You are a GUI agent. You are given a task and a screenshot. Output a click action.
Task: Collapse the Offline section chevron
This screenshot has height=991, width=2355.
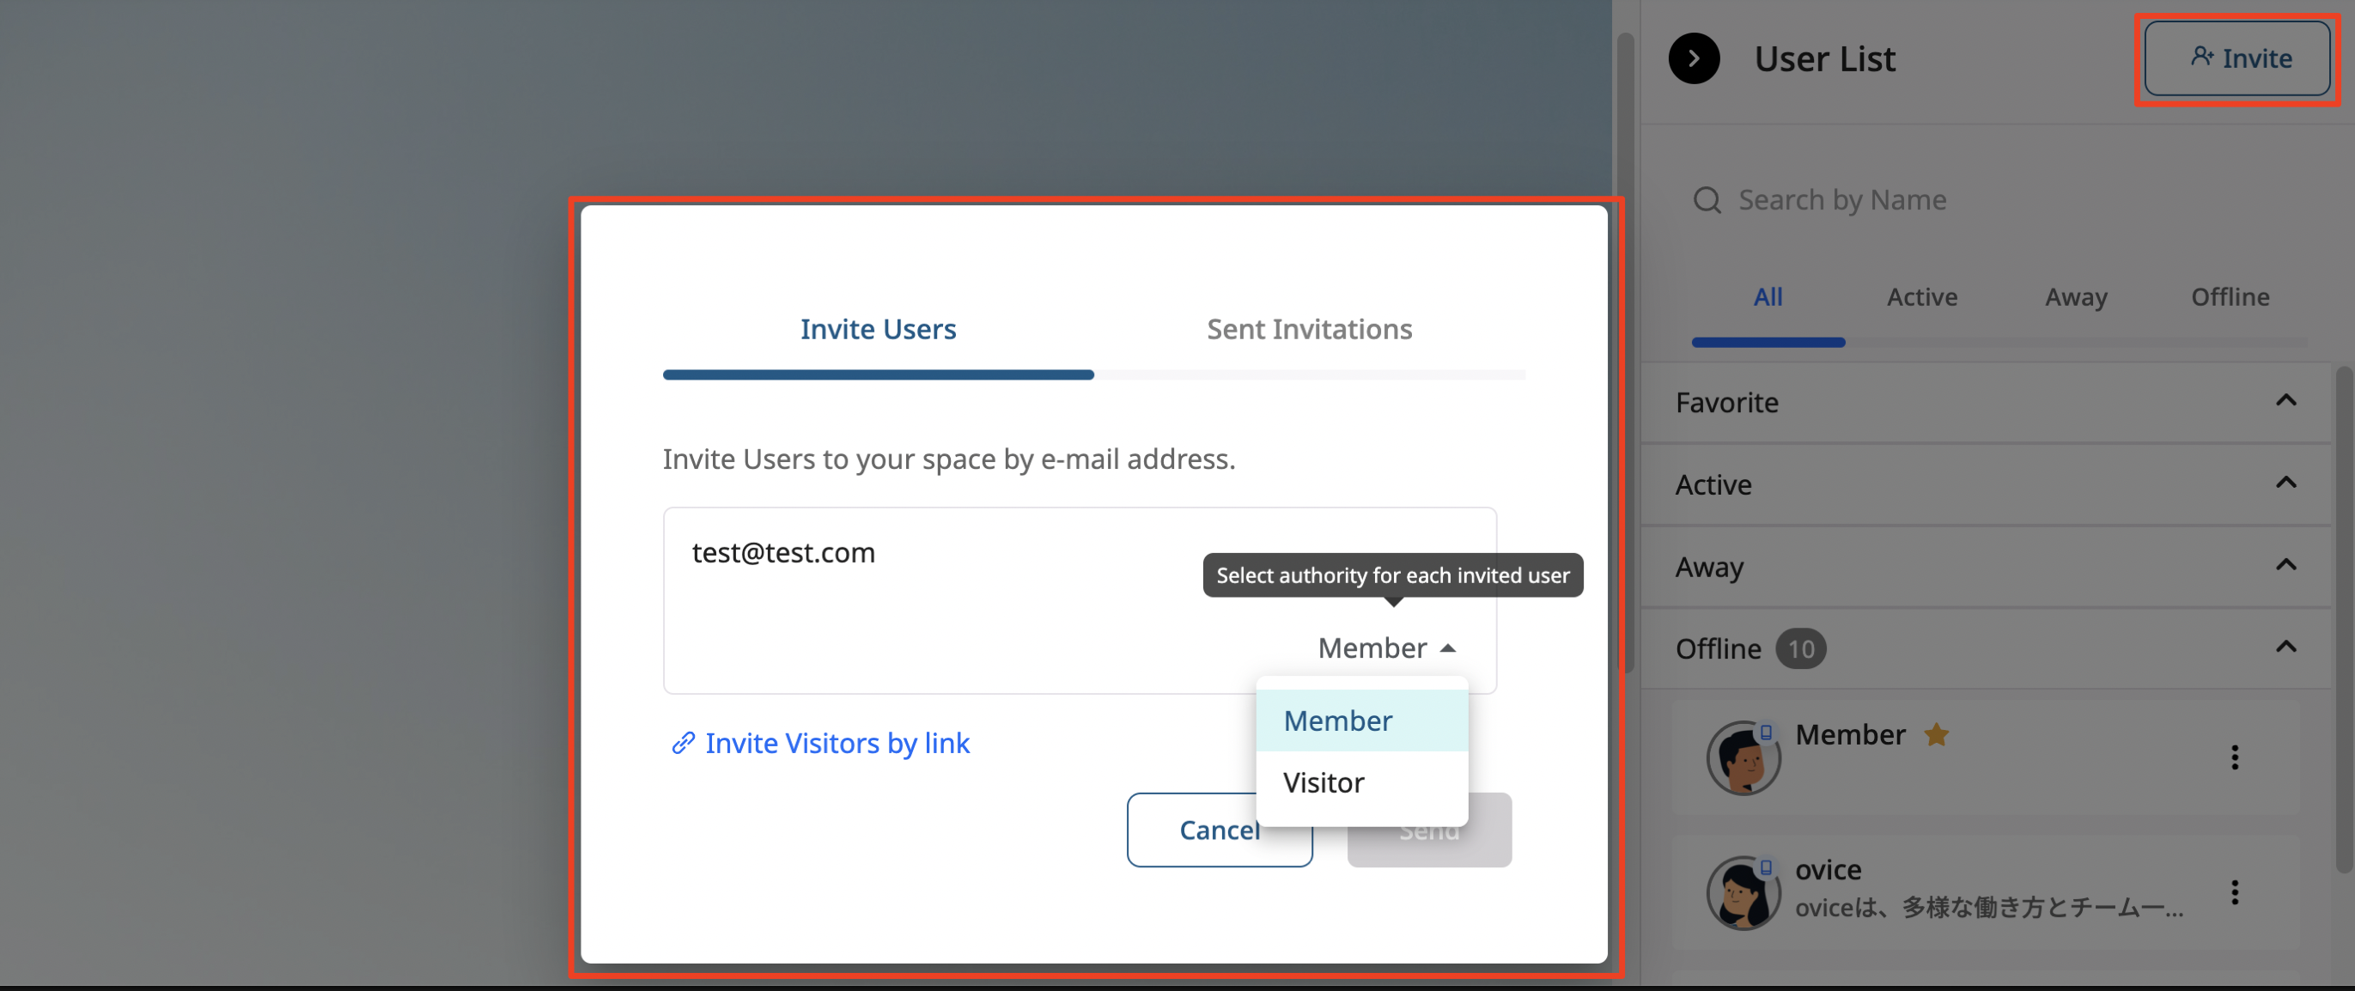(2285, 647)
